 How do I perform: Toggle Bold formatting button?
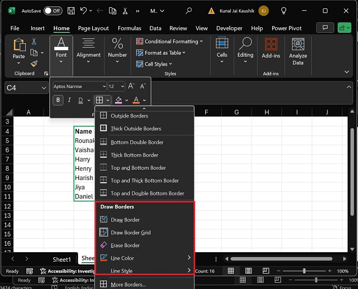pyautogui.click(x=58, y=100)
